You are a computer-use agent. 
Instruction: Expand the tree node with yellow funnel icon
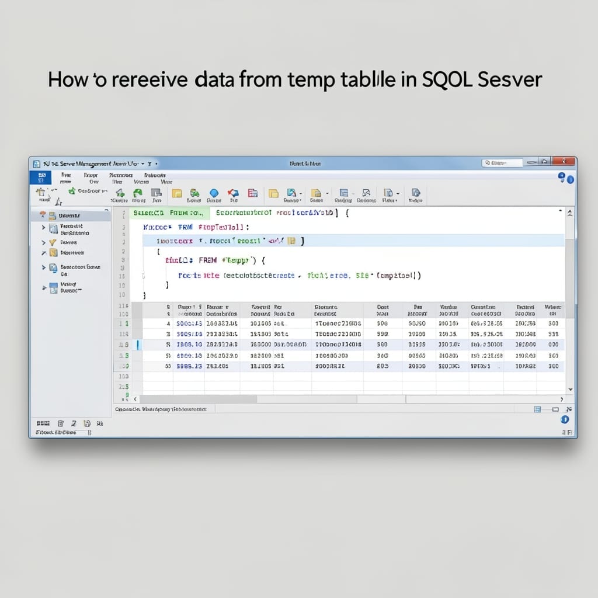43,242
